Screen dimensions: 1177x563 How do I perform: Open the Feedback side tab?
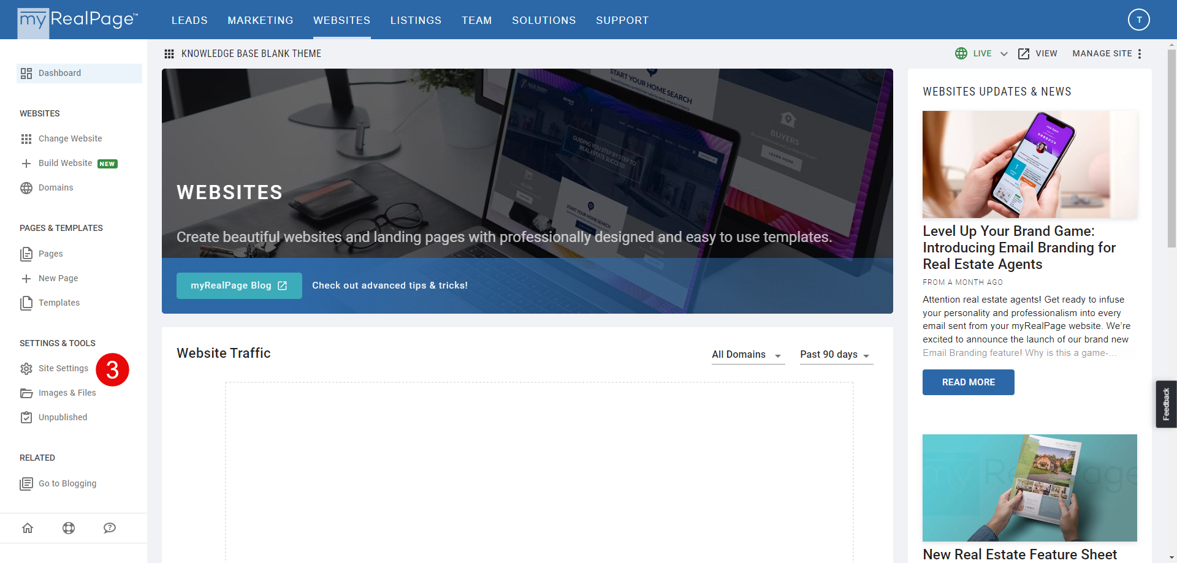[1166, 404]
